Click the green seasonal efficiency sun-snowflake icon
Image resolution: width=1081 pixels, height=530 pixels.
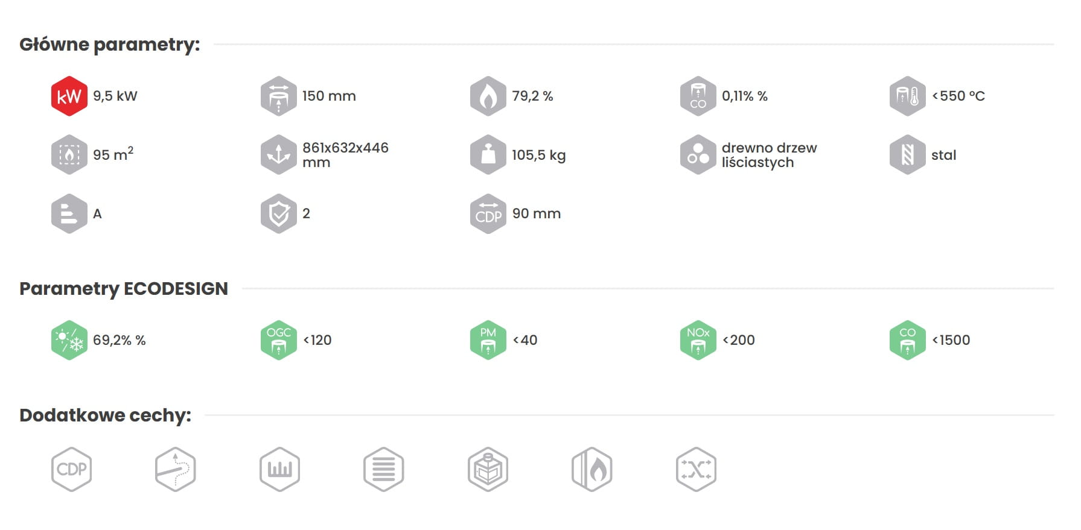(69, 340)
